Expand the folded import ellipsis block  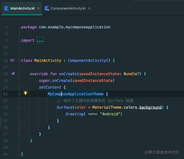click(x=40, y=40)
